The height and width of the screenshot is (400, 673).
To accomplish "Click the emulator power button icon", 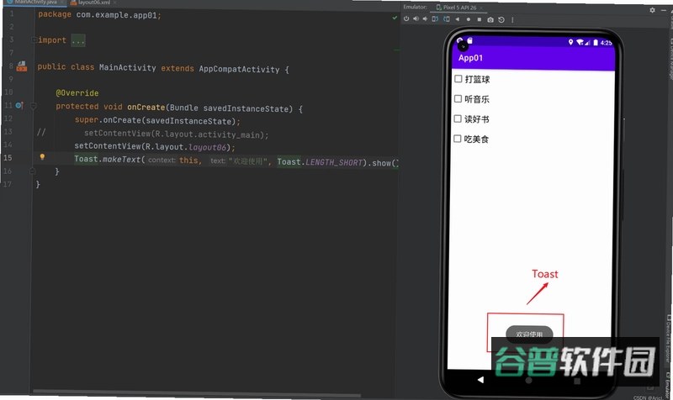I will (406, 18).
